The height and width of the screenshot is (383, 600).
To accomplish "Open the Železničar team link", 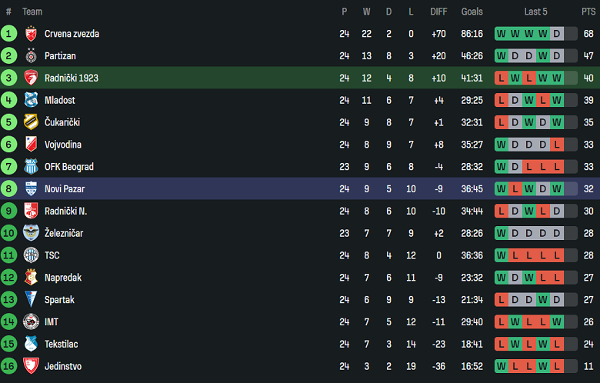I will (62, 233).
